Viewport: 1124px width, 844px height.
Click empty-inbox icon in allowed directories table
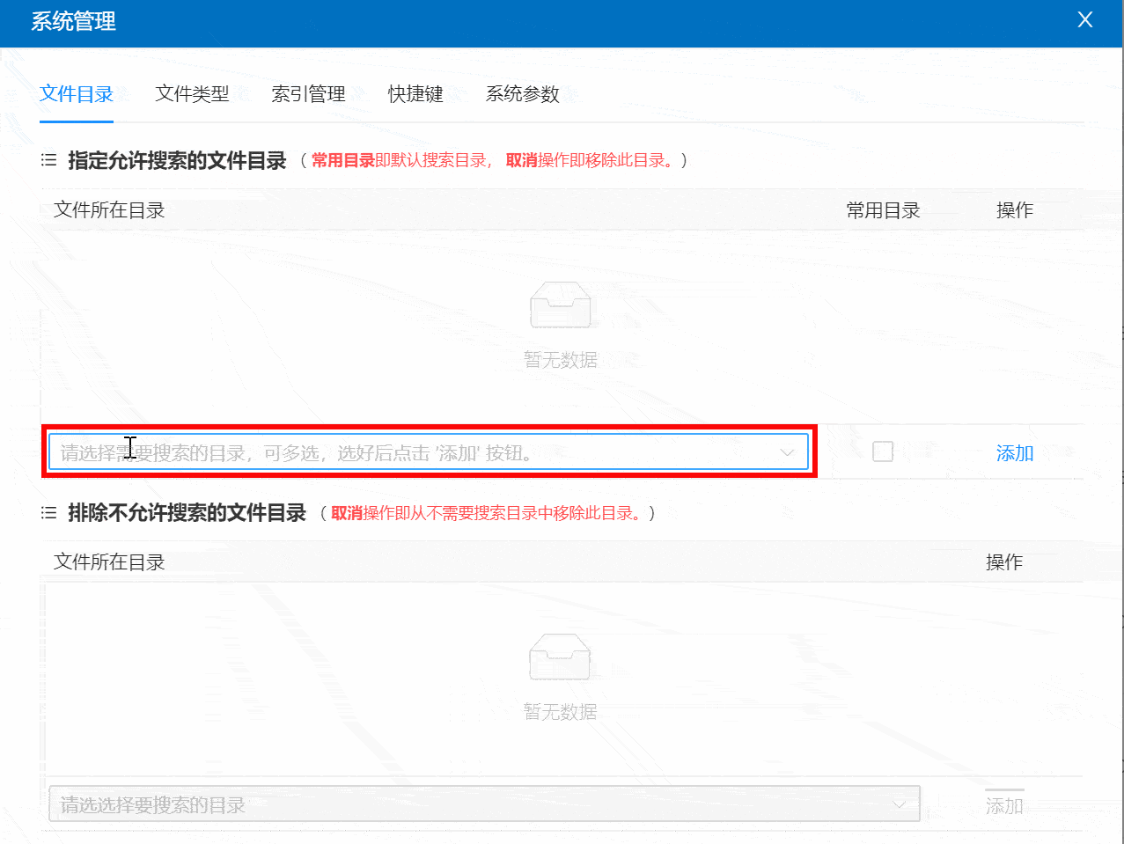(560, 305)
